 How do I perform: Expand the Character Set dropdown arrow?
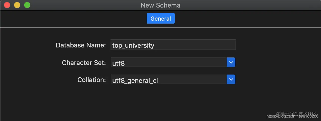[x=231, y=62]
